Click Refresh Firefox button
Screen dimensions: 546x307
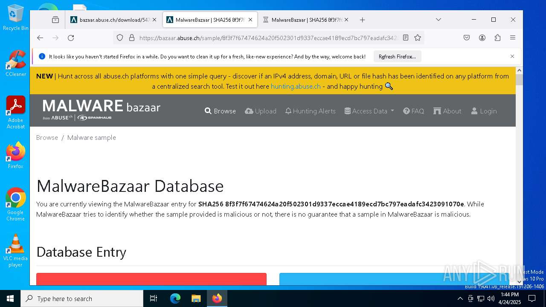[397, 56]
